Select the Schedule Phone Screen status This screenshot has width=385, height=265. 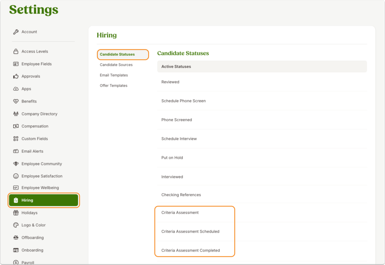(x=262, y=101)
